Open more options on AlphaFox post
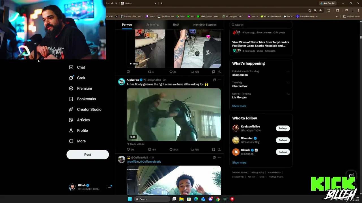The height and width of the screenshot is (203, 362). click(219, 80)
